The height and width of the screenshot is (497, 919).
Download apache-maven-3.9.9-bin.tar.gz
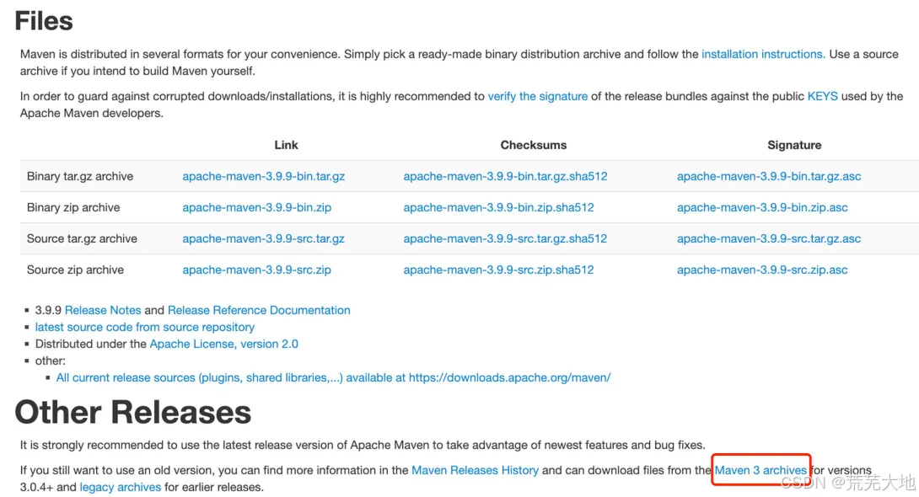(x=263, y=176)
